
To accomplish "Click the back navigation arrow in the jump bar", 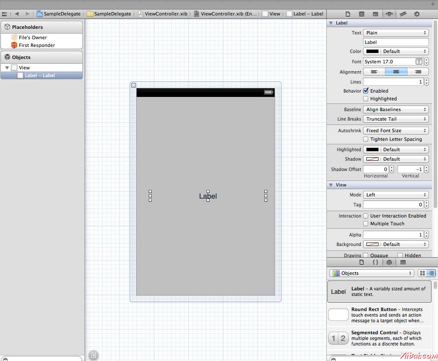I will [17, 13].
